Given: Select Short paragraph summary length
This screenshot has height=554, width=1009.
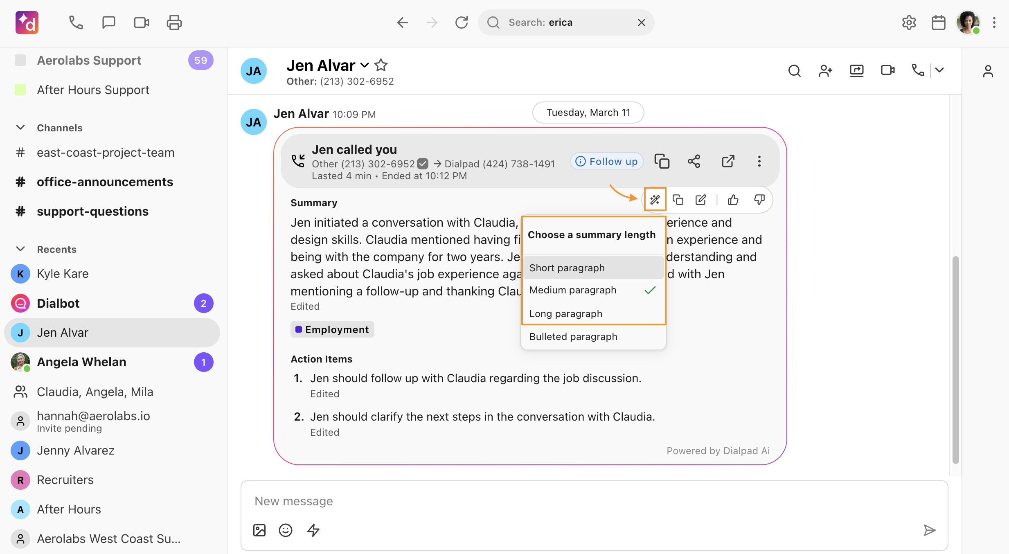Looking at the screenshot, I should pyautogui.click(x=593, y=268).
